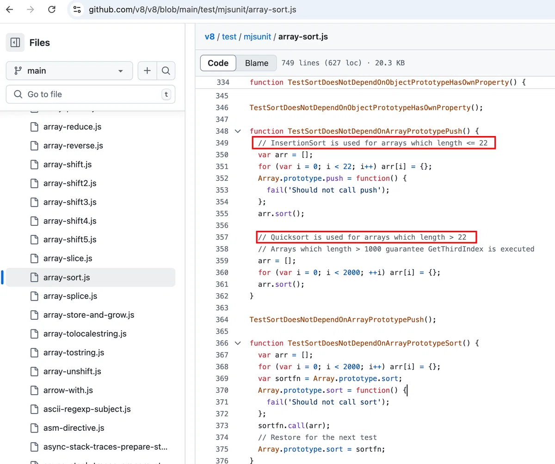Click file icon beside array-reduce.js
The width and height of the screenshot is (555, 464).
tap(34, 127)
